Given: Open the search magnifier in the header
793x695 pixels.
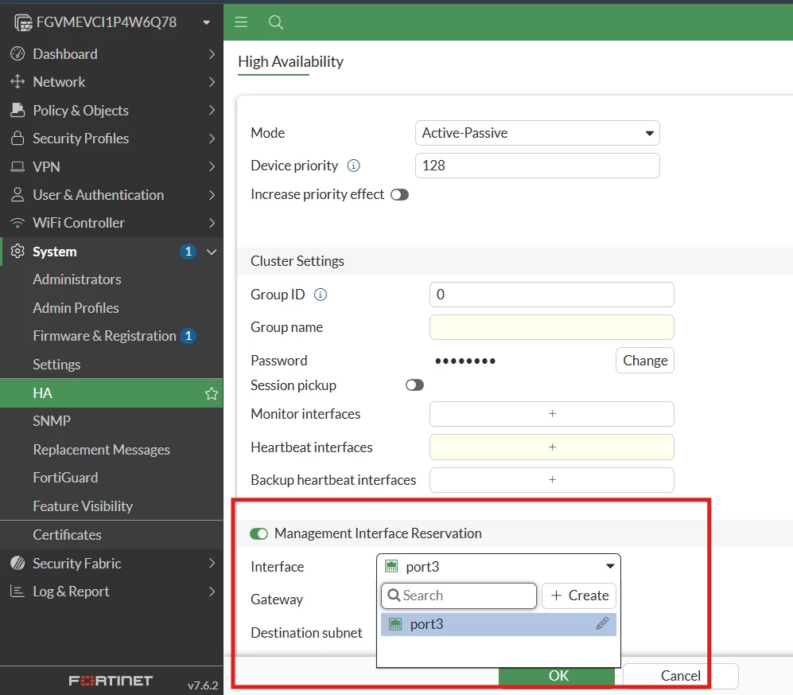Looking at the screenshot, I should point(276,22).
